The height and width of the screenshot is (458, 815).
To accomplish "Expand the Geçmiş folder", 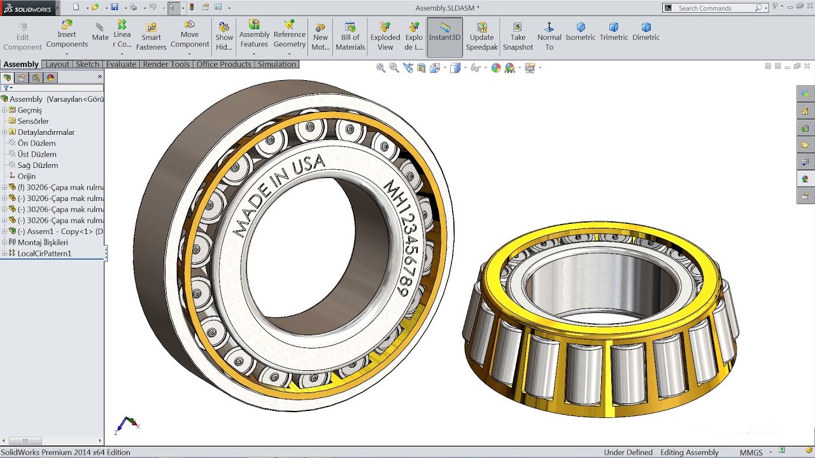I will [6, 109].
